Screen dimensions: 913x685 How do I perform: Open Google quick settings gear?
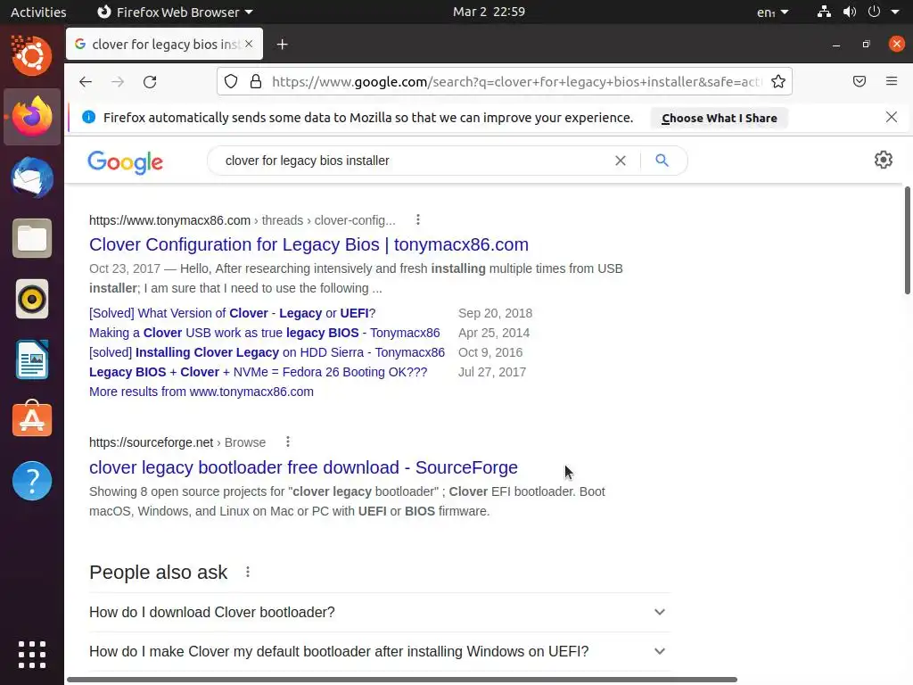(x=884, y=160)
